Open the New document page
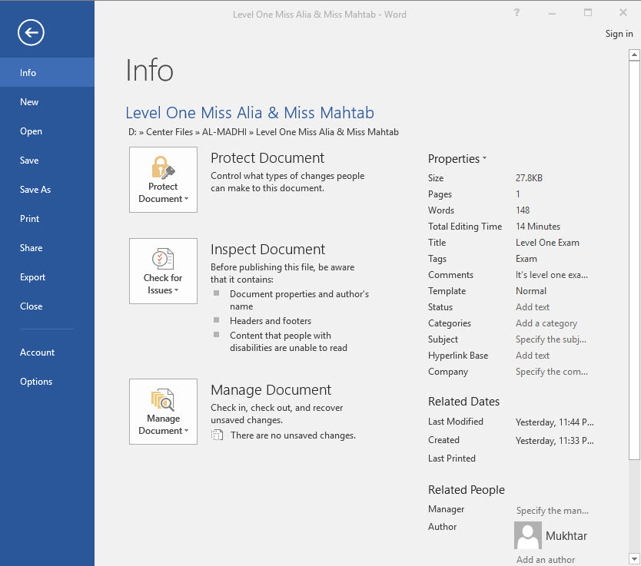The width and height of the screenshot is (641, 566). [47, 101]
